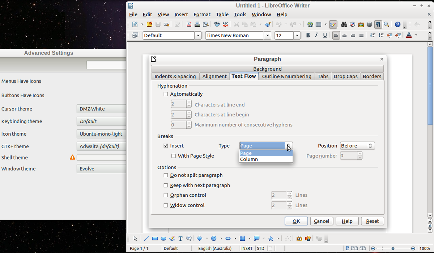This screenshot has height=253, width=434.
Task: Click the OK button
Action: click(x=296, y=221)
